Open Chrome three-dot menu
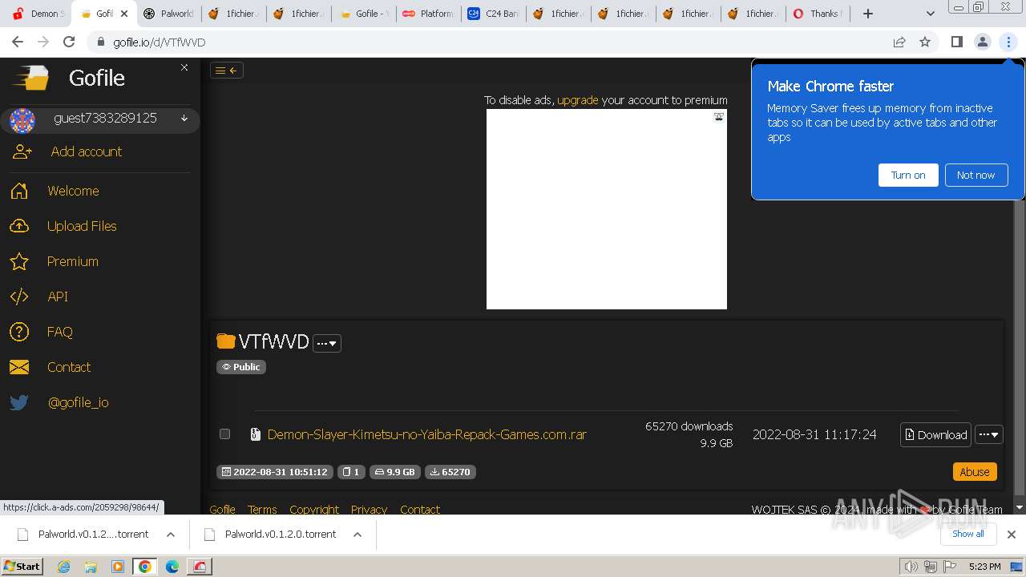The image size is (1026, 577). click(x=1008, y=42)
